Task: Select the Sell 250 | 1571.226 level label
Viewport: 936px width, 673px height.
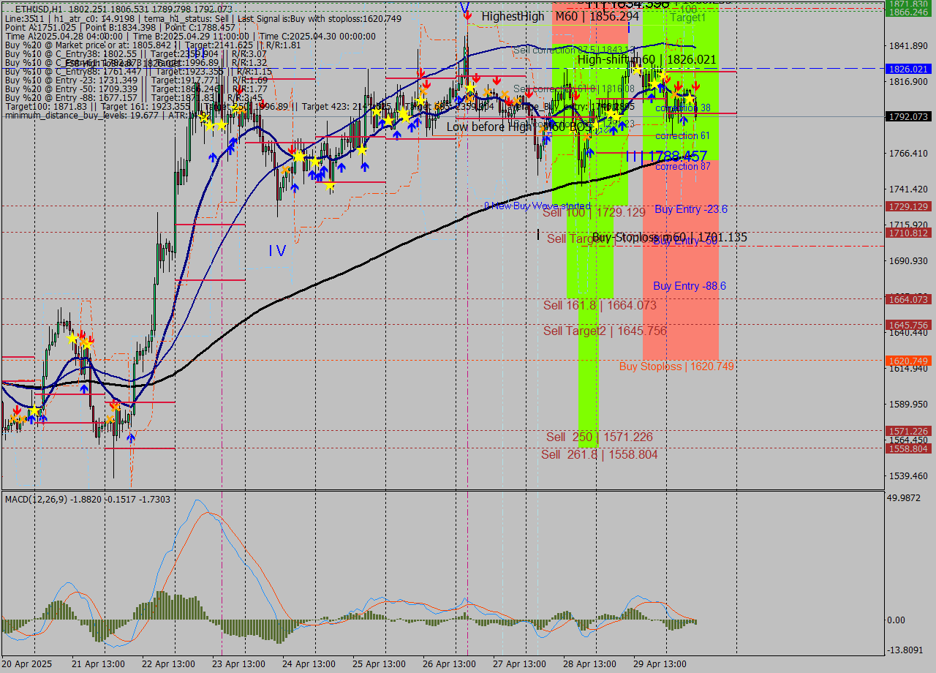Action: point(599,437)
